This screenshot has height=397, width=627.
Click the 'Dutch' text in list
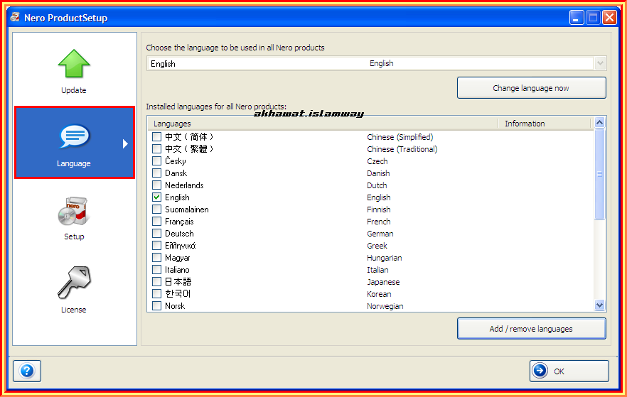click(377, 185)
